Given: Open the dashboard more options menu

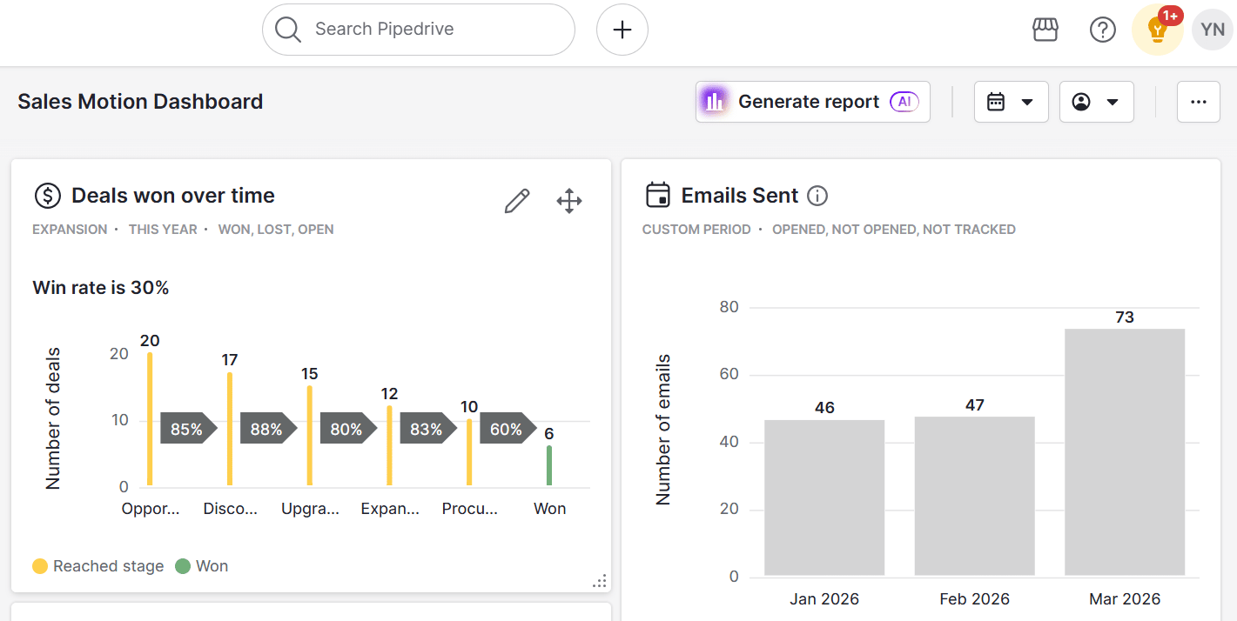Looking at the screenshot, I should (x=1199, y=102).
